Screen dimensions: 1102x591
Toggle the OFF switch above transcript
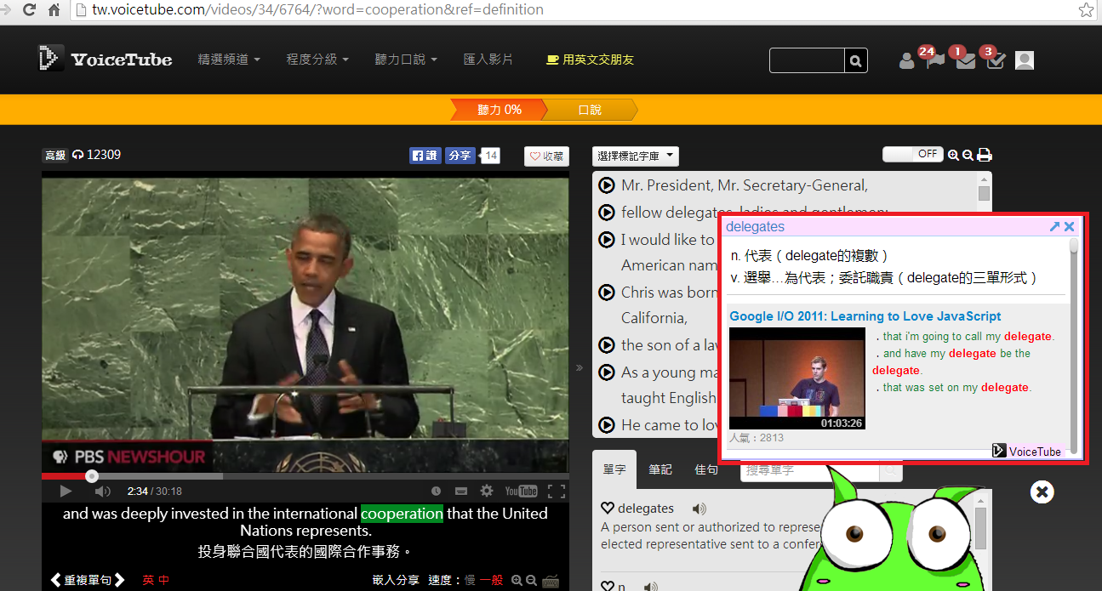[912, 155]
